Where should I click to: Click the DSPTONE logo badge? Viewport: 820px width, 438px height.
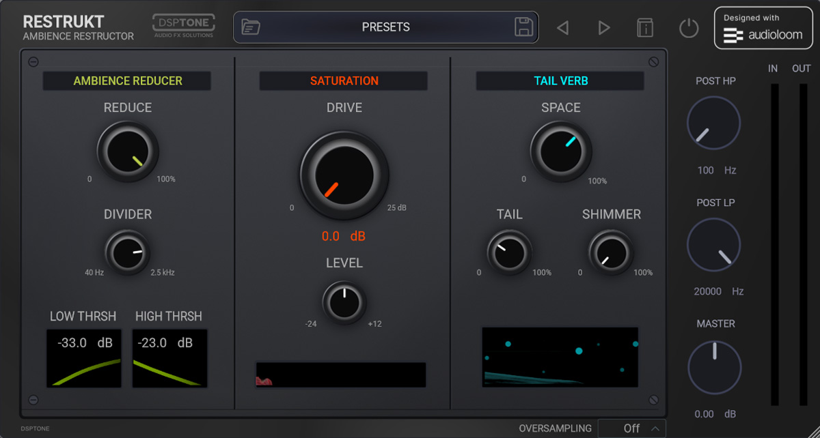[x=183, y=26]
